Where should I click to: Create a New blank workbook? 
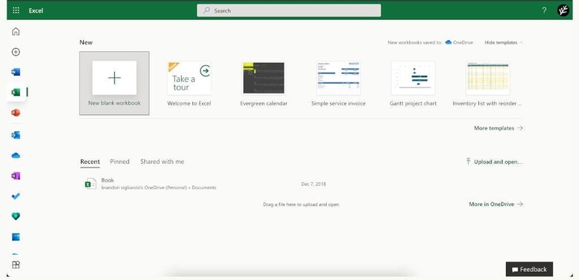pyautogui.click(x=114, y=83)
